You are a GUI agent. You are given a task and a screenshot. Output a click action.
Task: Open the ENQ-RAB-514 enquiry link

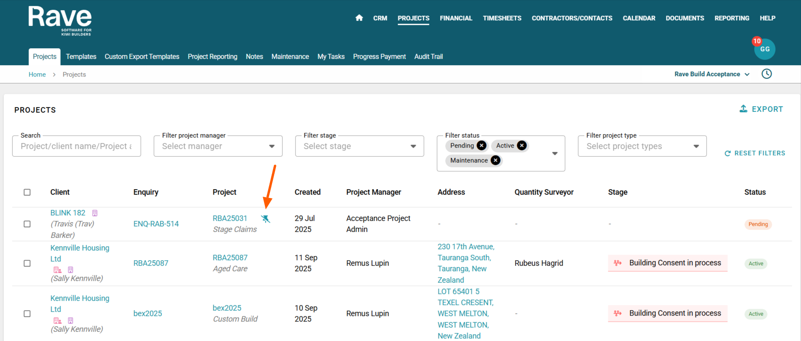tap(156, 224)
